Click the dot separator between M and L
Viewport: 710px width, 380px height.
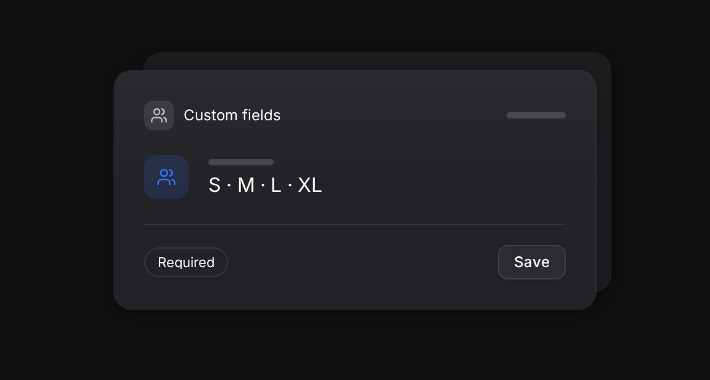[x=263, y=186]
